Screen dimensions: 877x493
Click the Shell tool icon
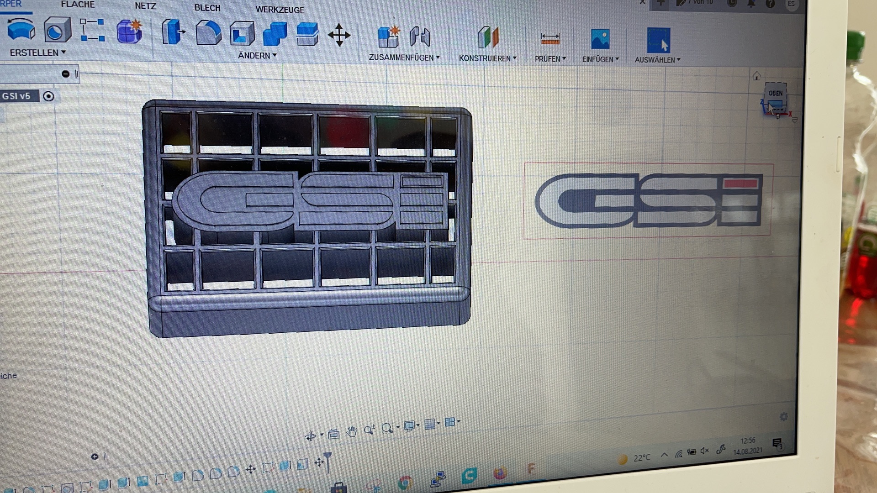tap(242, 34)
